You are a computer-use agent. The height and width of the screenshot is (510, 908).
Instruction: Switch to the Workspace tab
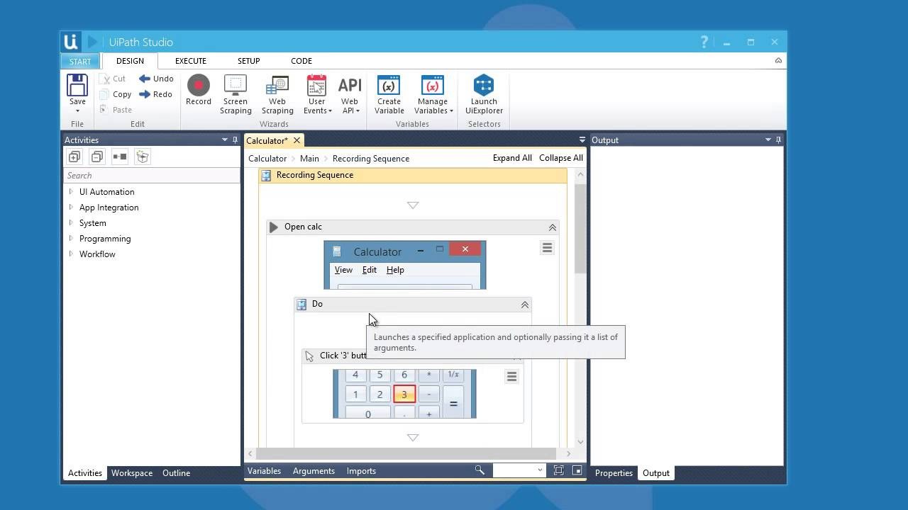coord(131,472)
